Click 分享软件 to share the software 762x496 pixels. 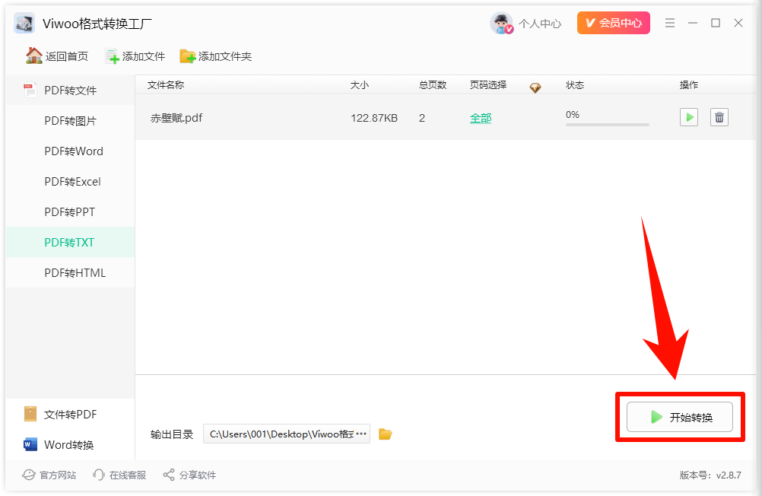pyautogui.click(x=189, y=475)
